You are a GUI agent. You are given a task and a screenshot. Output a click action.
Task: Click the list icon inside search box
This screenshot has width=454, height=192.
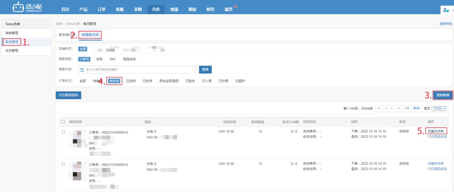[82, 69]
